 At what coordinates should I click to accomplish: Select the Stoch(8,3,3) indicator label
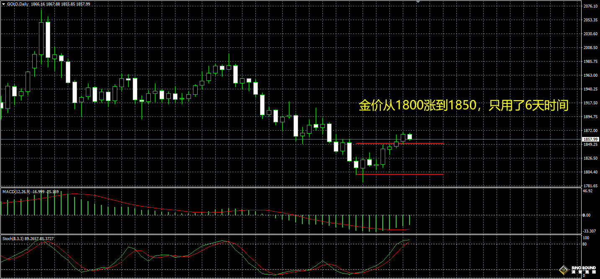[13, 238]
